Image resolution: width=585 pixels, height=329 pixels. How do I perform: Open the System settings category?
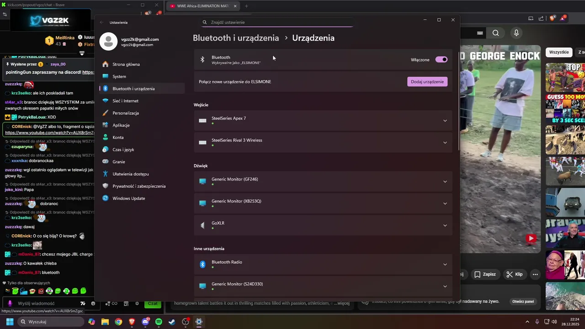[x=142, y=76]
